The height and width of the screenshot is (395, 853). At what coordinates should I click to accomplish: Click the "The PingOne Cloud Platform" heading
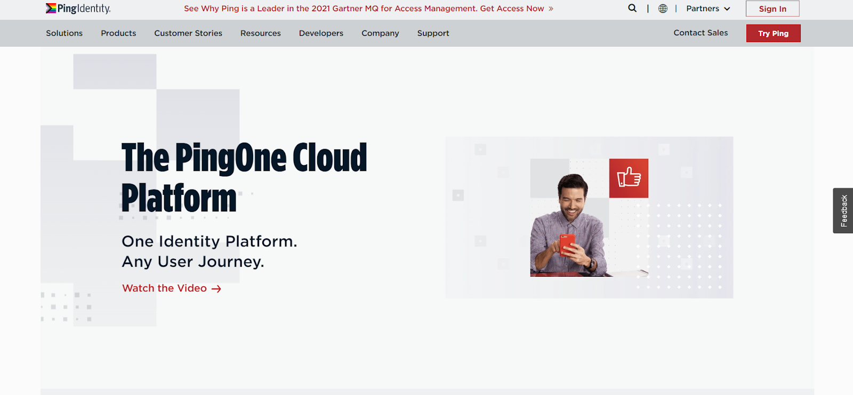244,178
